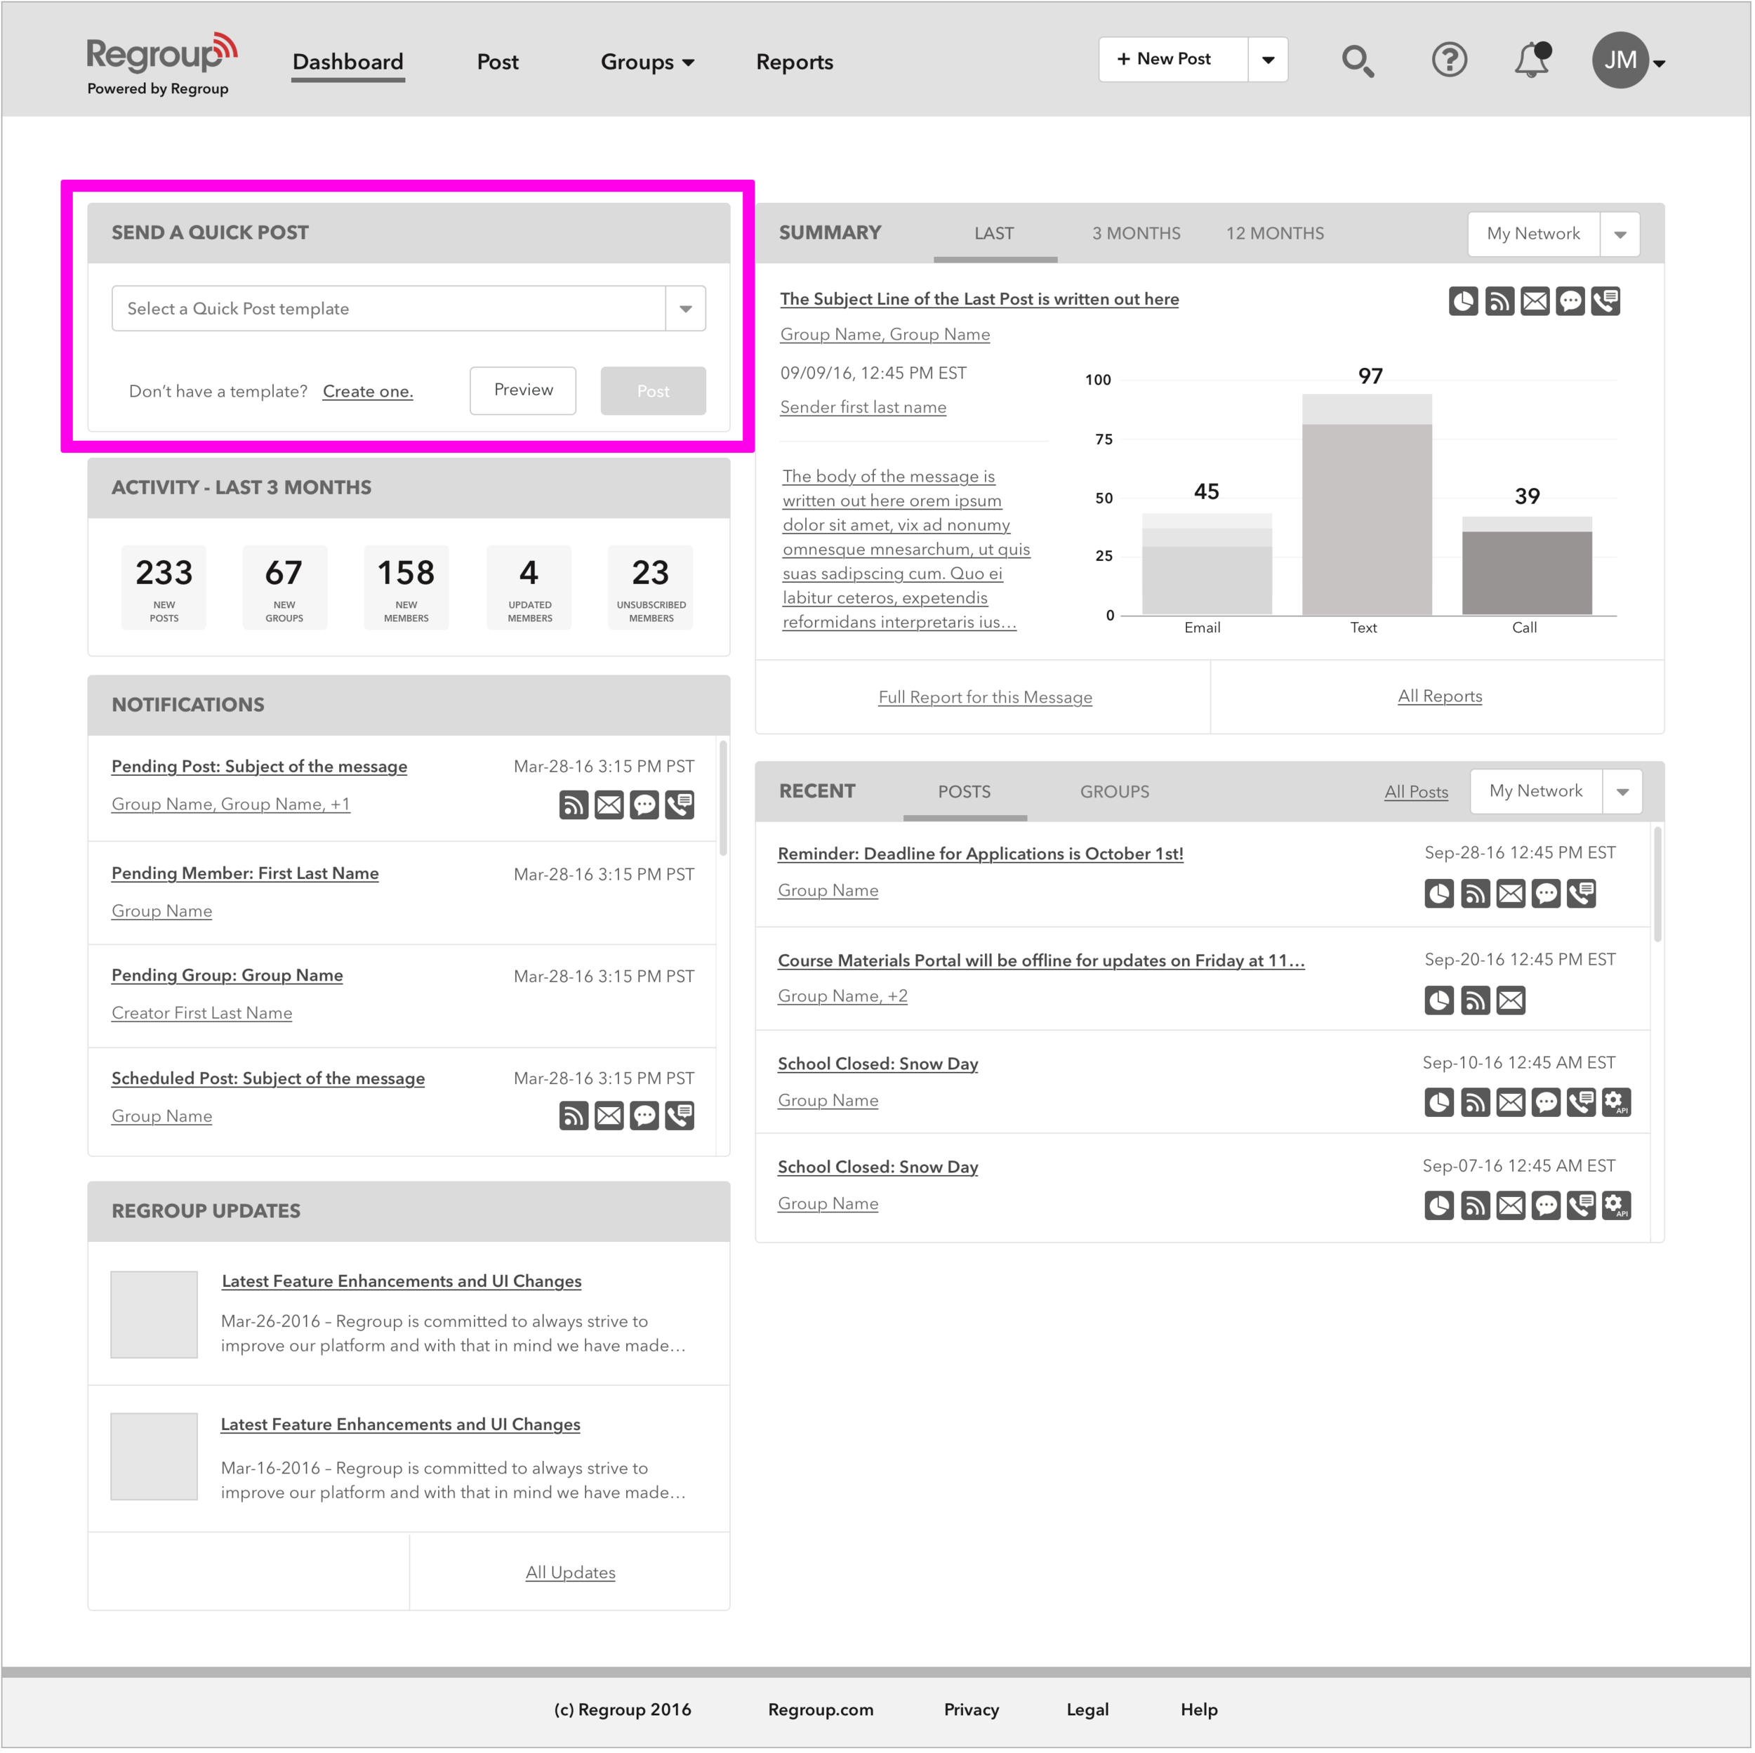Click the API gear icon on Sep-10-16 Snow Day post
Viewport: 1755px width, 1753px height.
(x=1617, y=1103)
